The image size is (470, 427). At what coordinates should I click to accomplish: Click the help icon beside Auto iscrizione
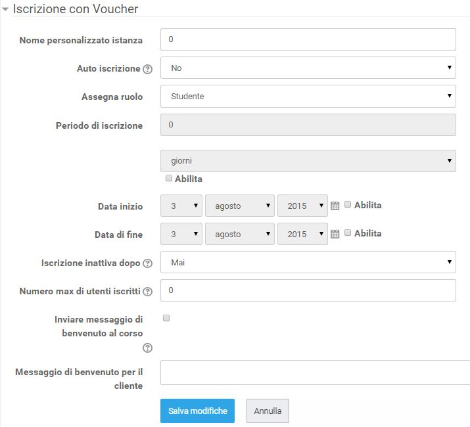pyautogui.click(x=147, y=69)
